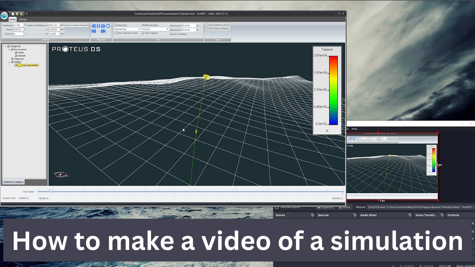
Task: Click the blank page icon in quick access toolbar
Action: (13, 14)
